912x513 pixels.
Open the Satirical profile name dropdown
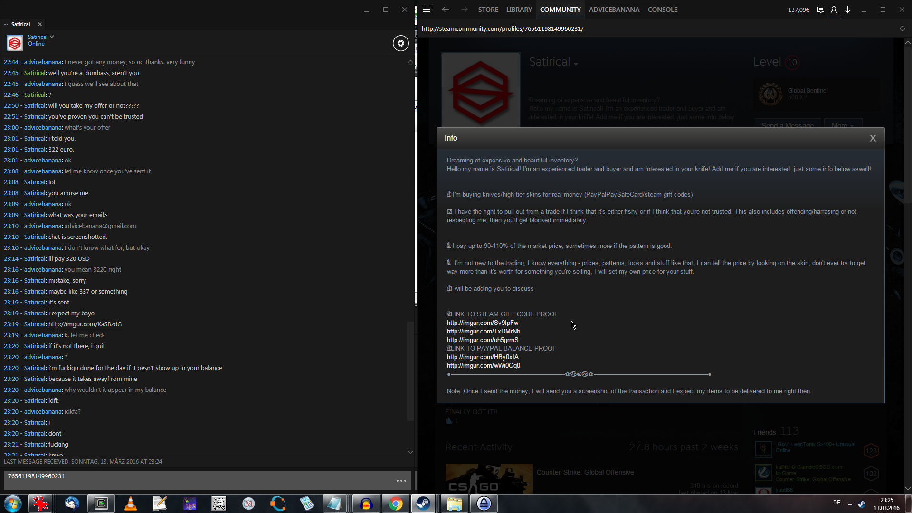pyautogui.click(x=576, y=64)
